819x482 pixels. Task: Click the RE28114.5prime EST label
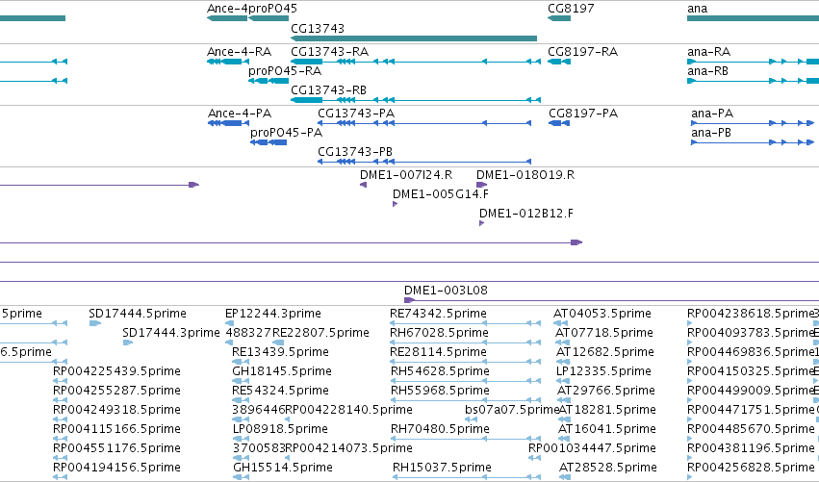438,352
